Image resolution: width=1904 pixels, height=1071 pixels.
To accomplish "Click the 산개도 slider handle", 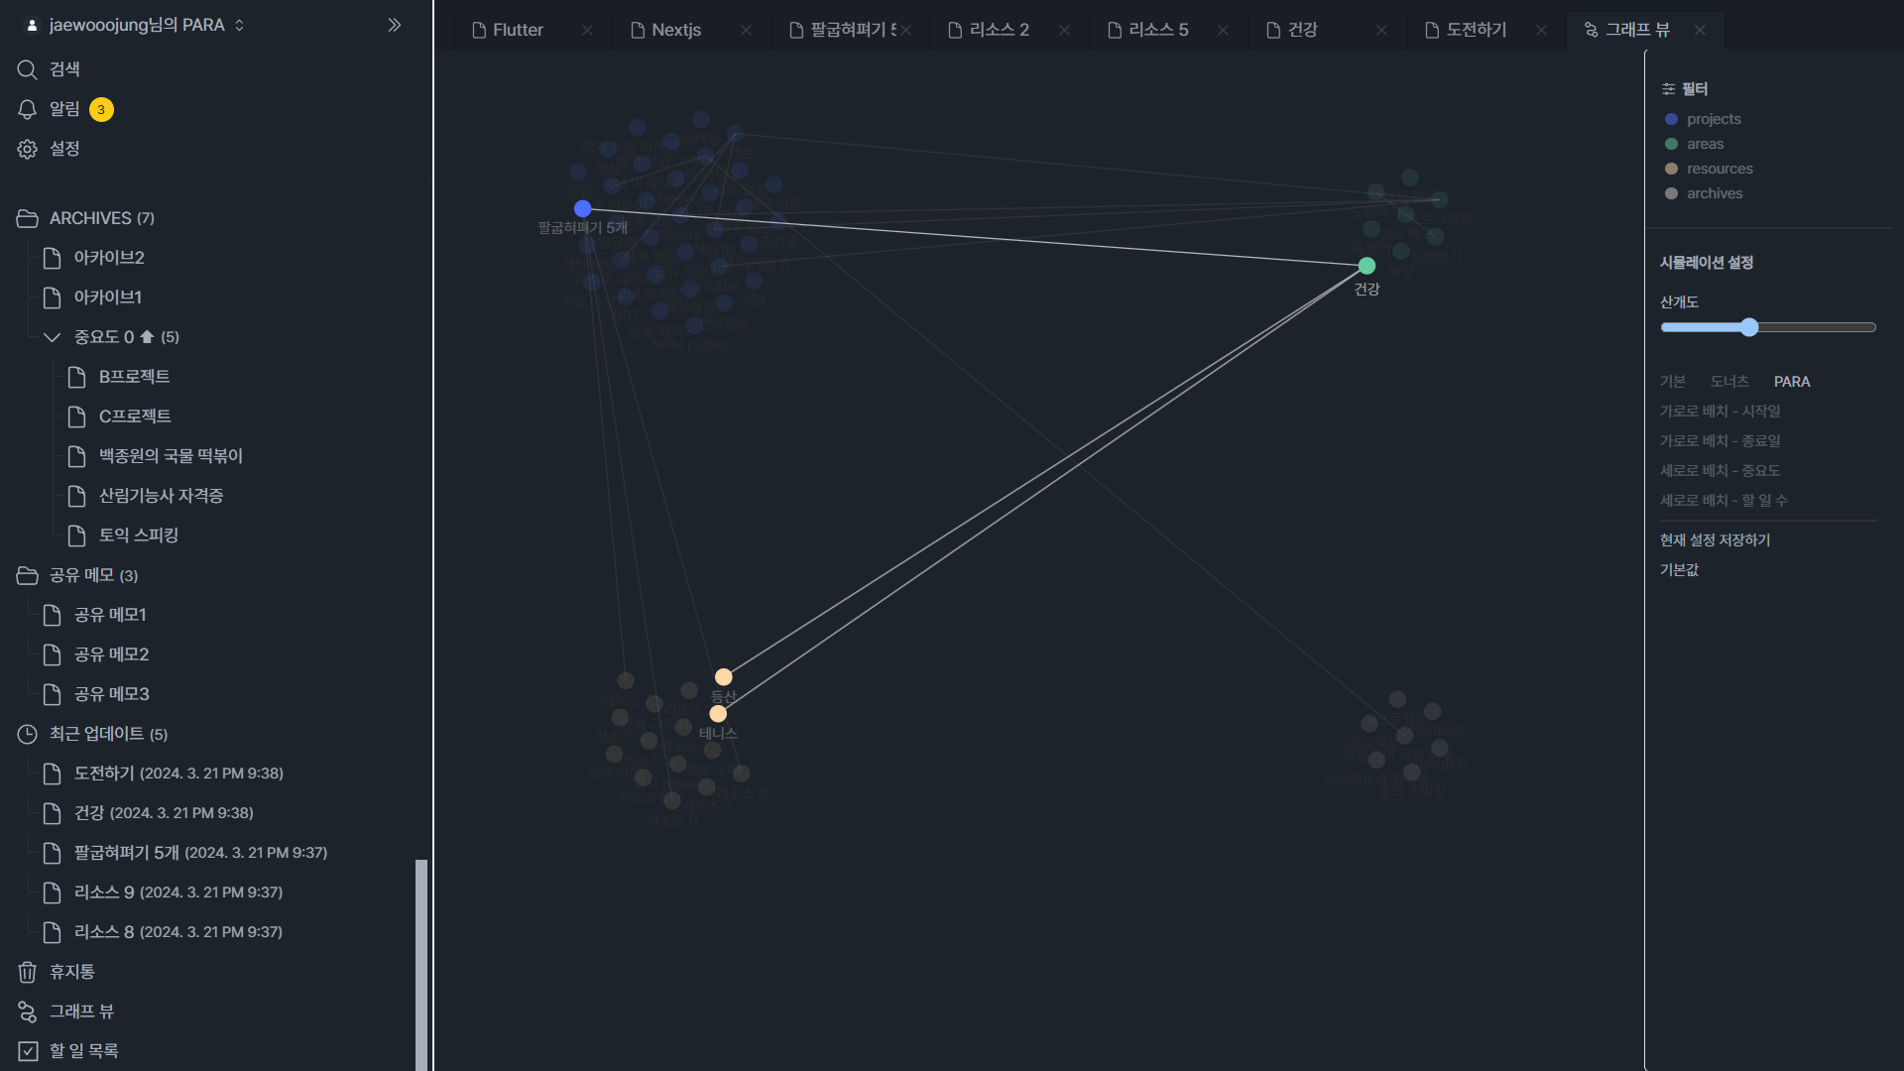I will pyautogui.click(x=1749, y=327).
